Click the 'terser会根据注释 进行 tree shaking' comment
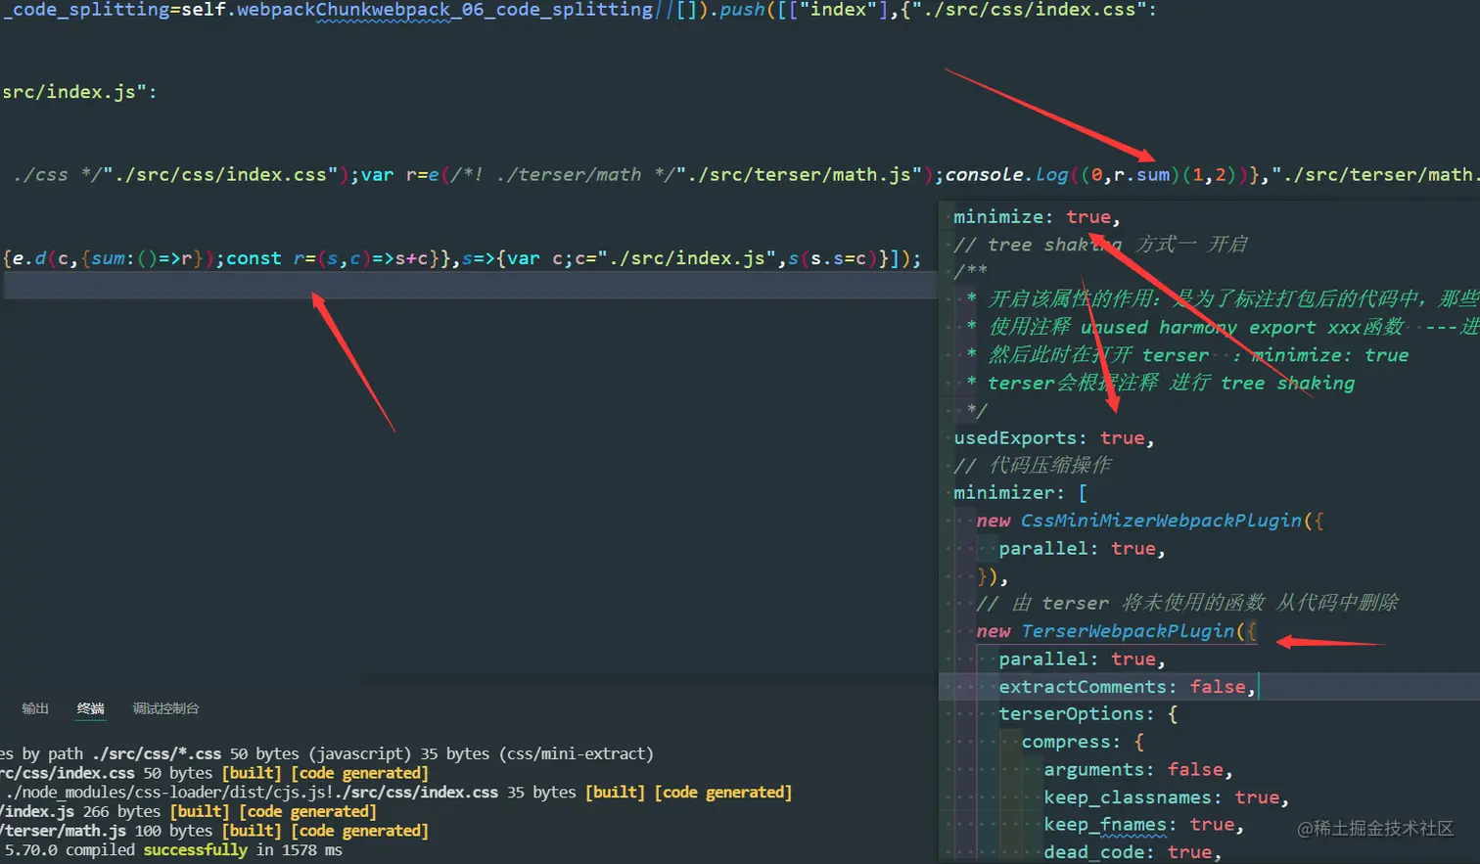 point(1171,383)
